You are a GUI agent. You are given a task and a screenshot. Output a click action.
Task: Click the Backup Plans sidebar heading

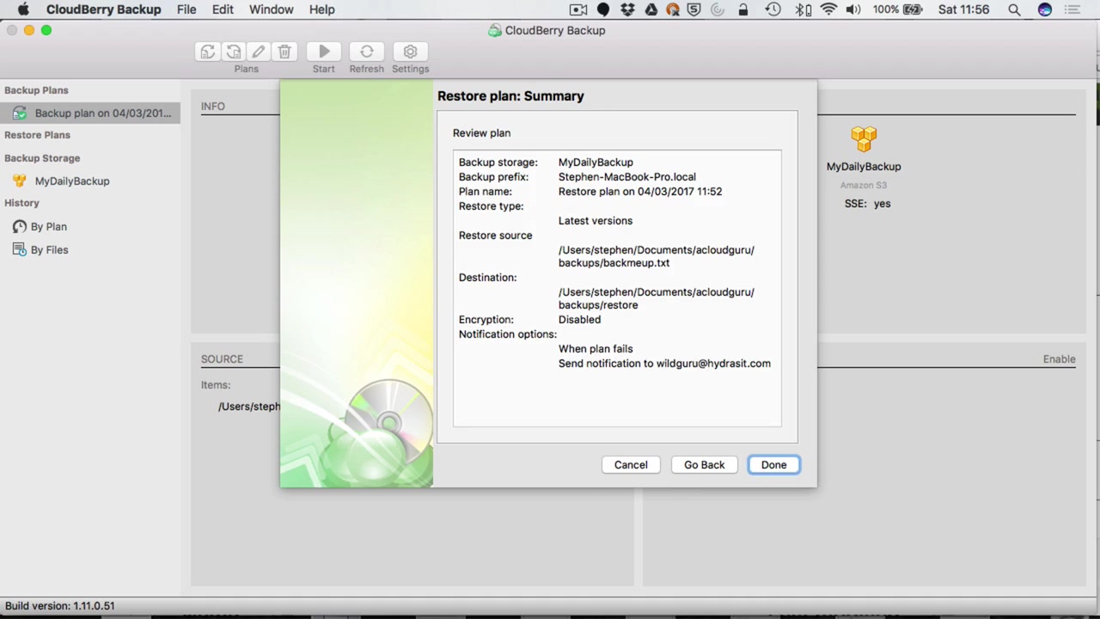tap(36, 90)
